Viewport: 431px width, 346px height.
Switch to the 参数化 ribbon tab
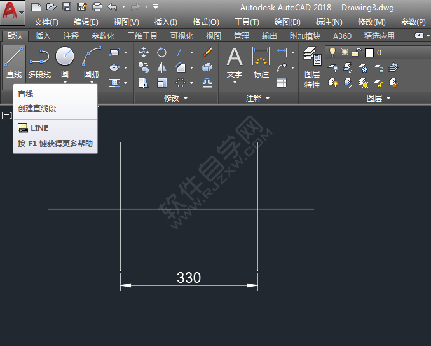tap(103, 36)
